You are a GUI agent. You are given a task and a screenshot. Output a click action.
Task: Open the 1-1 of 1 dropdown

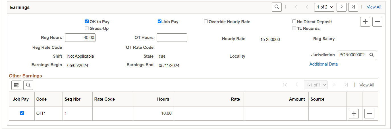316,85
